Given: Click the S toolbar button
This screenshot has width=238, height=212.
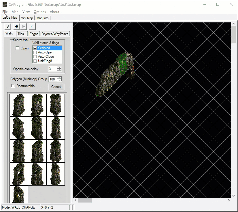Looking at the screenshot, I should click(x=8, y=26).
